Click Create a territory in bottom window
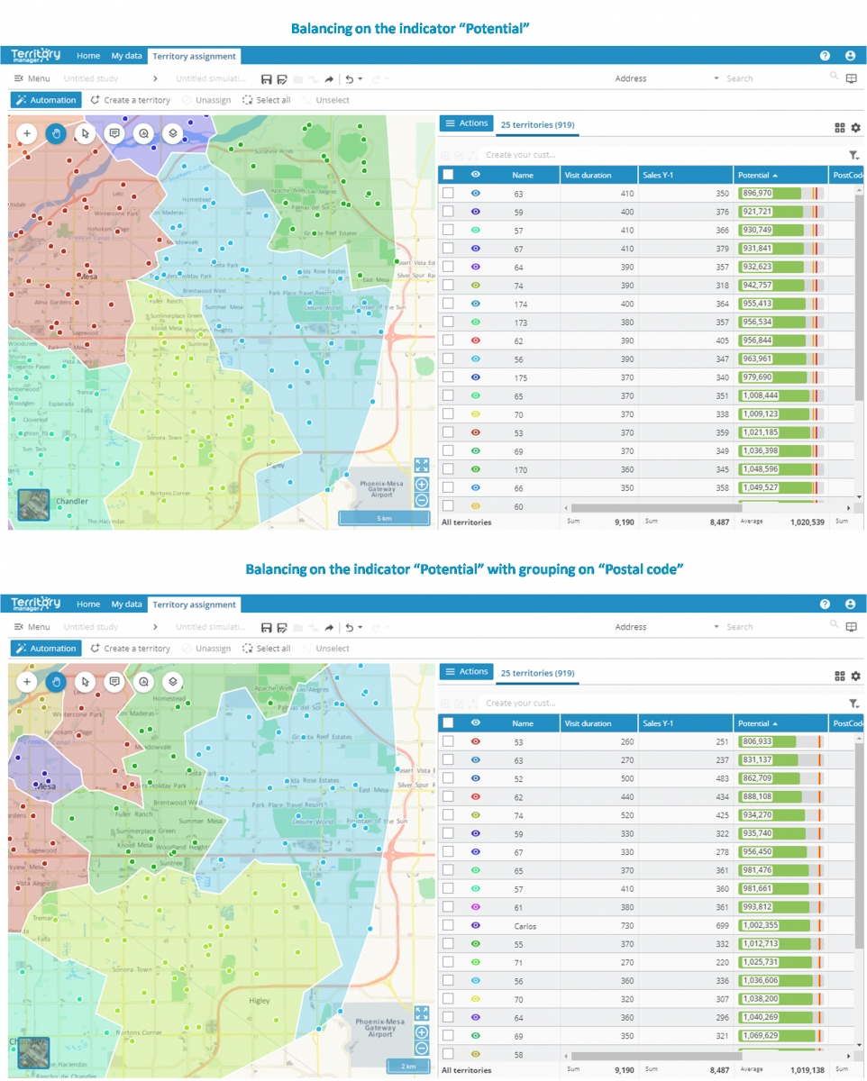Screen dimensions: 867x1081 click(131, 649)
